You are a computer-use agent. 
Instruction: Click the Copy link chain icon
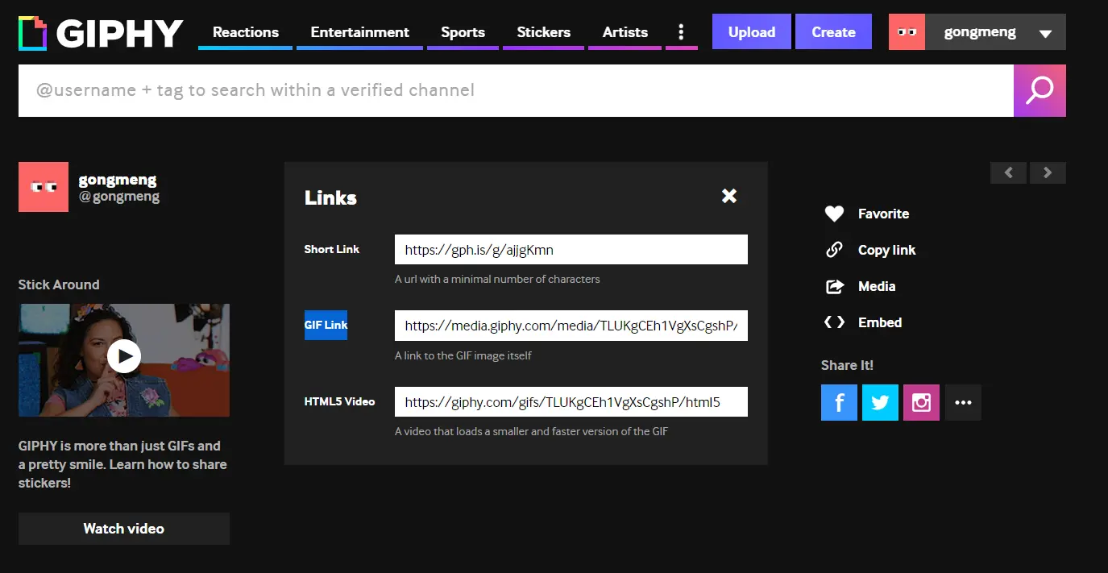pyautogui.click(x=834, y=250)
